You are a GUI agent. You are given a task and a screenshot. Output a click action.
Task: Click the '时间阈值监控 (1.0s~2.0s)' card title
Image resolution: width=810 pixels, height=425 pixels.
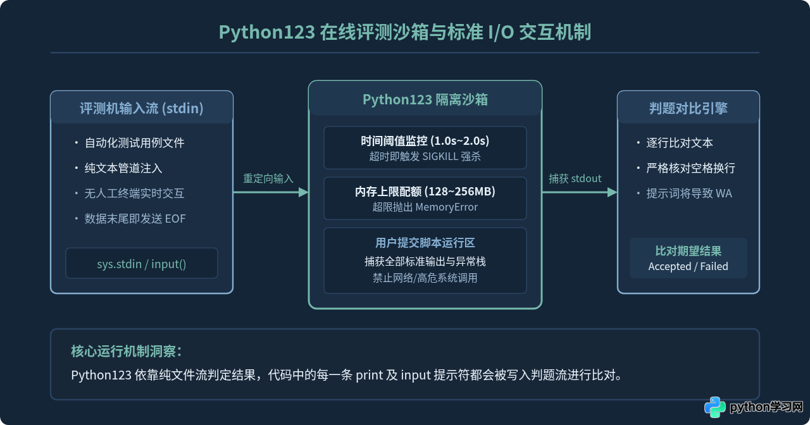click(425, 141)
